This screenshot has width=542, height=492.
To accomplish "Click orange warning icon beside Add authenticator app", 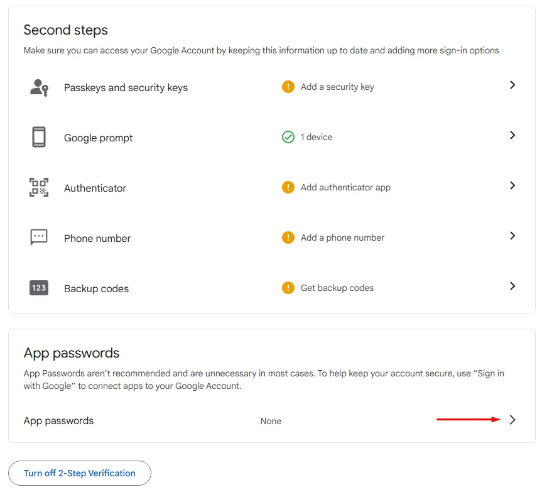I will 288,187.
